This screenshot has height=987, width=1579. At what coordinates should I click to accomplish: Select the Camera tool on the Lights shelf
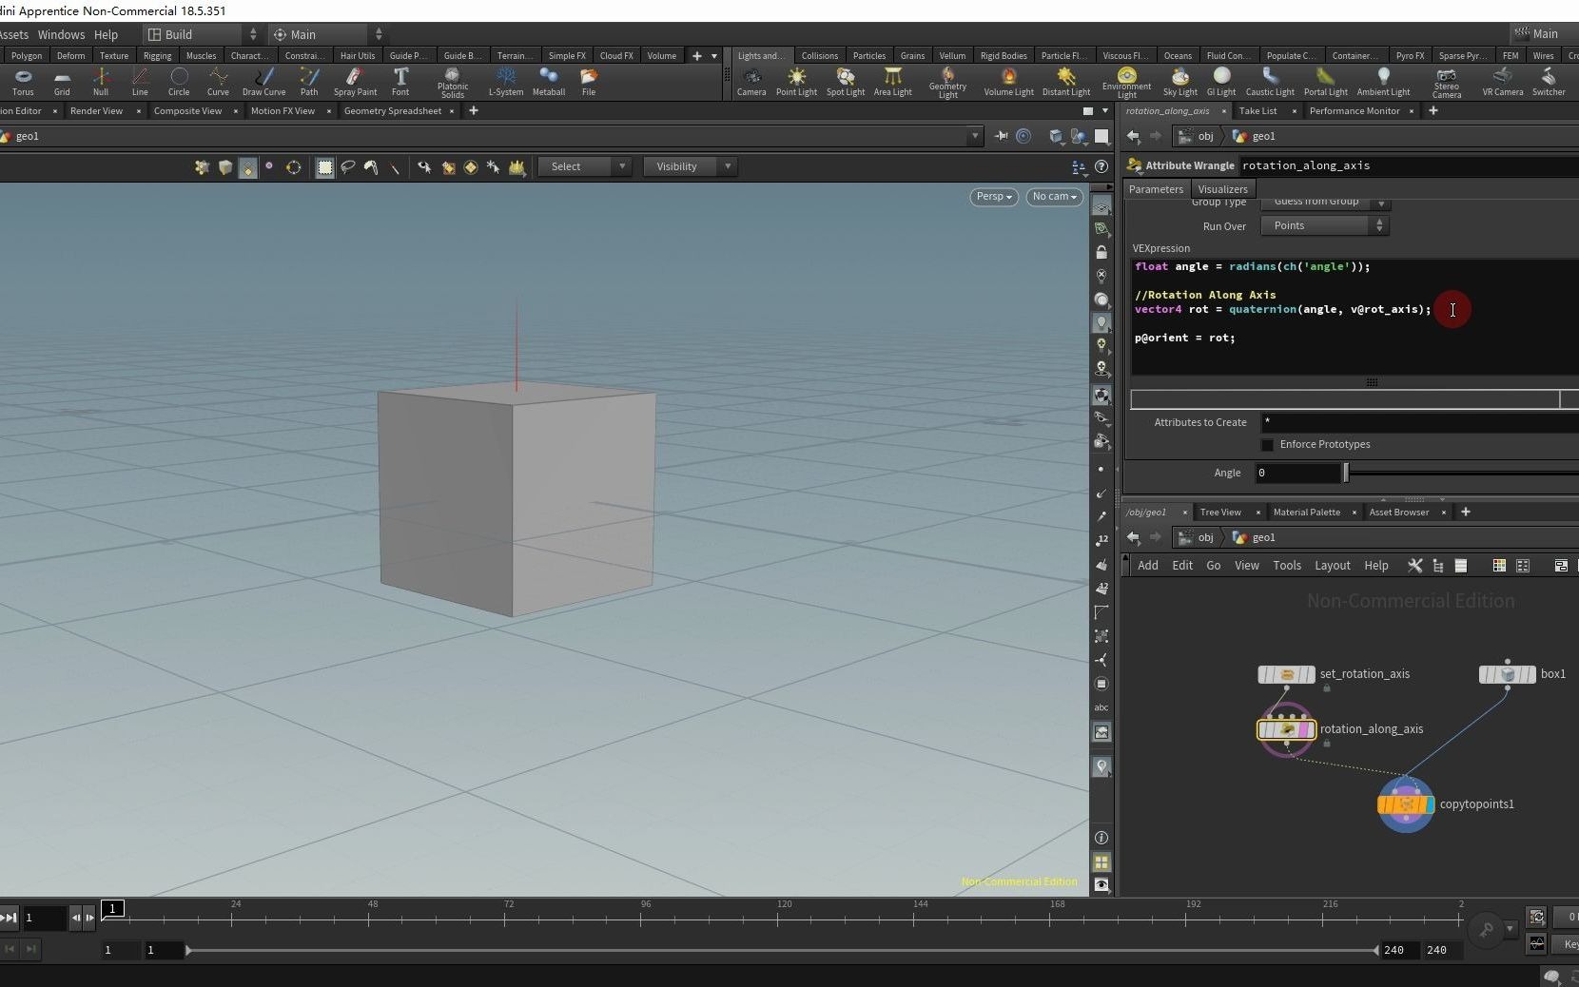coord(751,82)
